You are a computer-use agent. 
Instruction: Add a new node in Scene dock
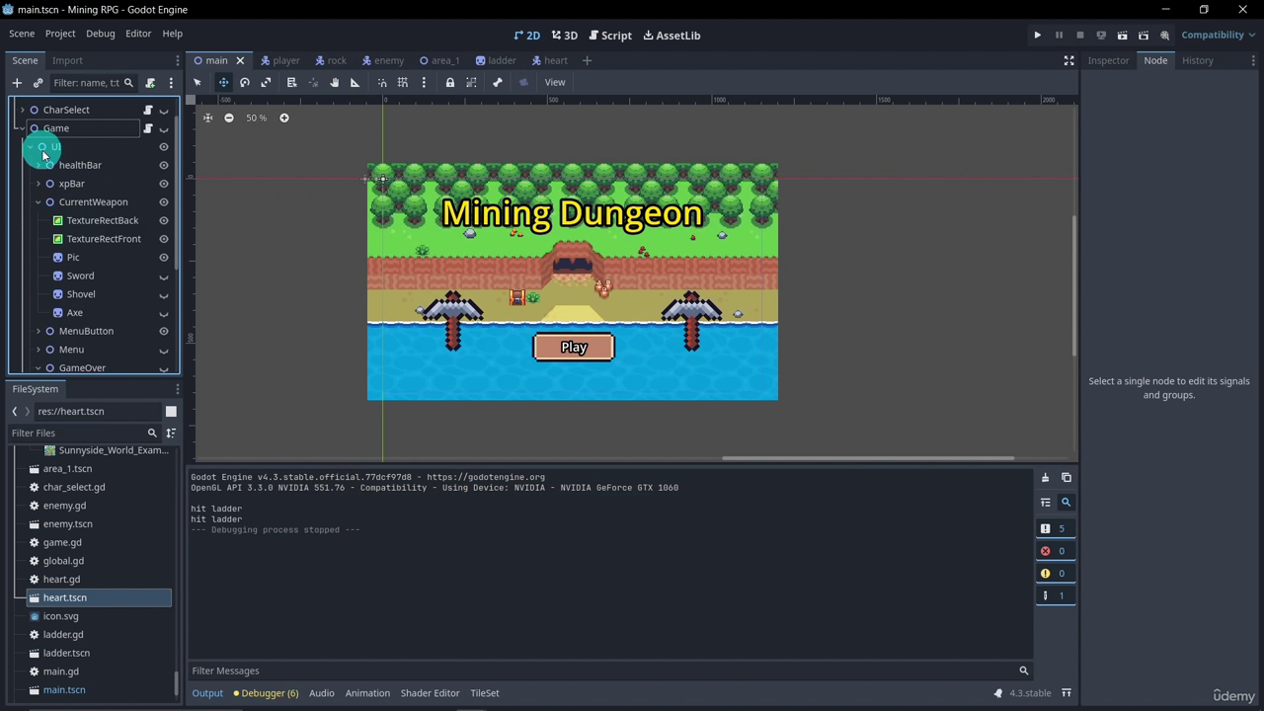coord(17,83)
